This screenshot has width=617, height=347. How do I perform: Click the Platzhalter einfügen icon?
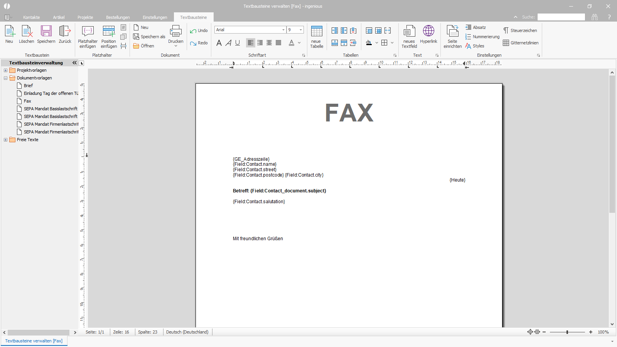click(x=88, y=31)
